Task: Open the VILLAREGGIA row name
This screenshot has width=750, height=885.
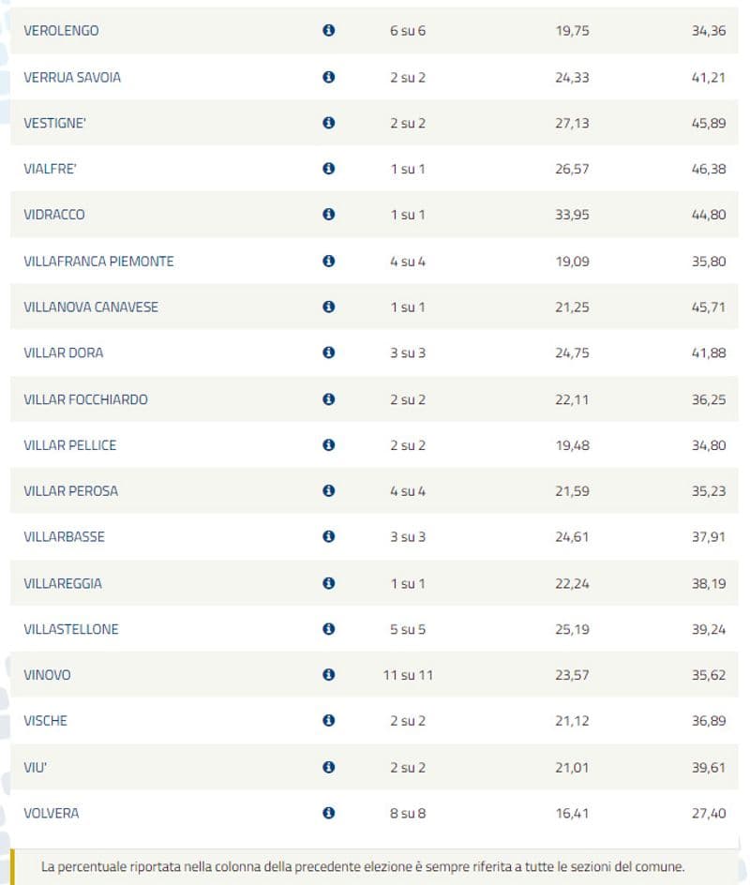Action: pos(62,583)
